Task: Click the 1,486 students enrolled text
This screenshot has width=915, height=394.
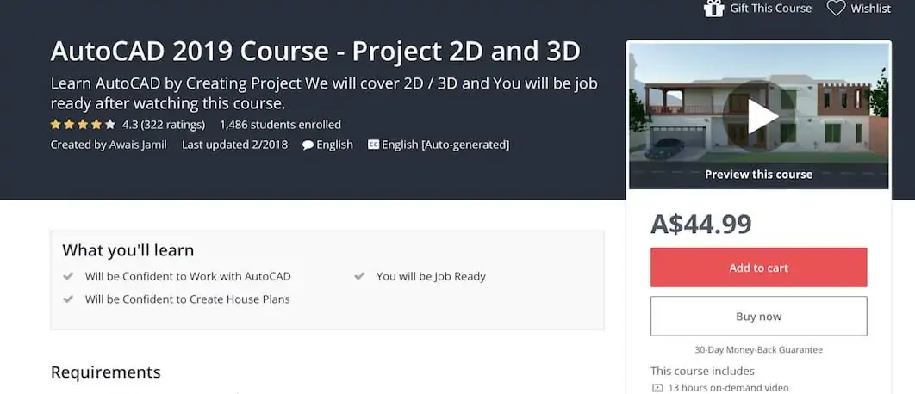Action: pos(280,125)
